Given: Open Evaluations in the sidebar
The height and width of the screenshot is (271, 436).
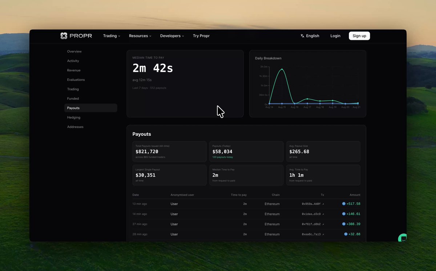Looking at the screenshot, I should pyautogui.click(x=91, y=80).
